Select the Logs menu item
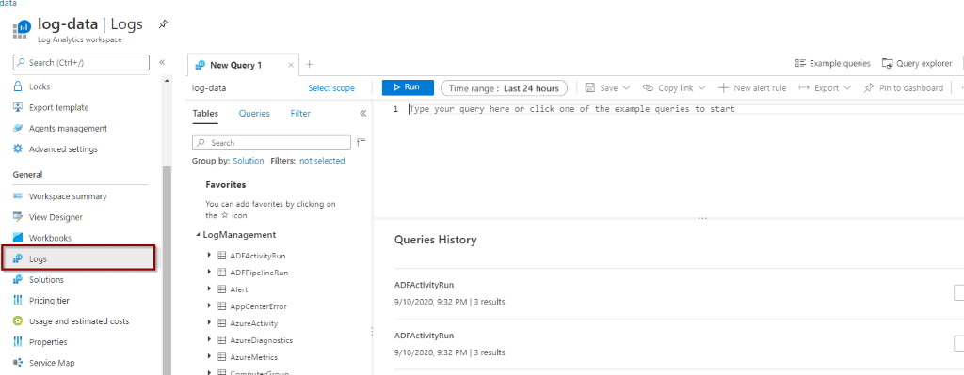The width and height of the screenshot is (964, 375). coord(78,259)
